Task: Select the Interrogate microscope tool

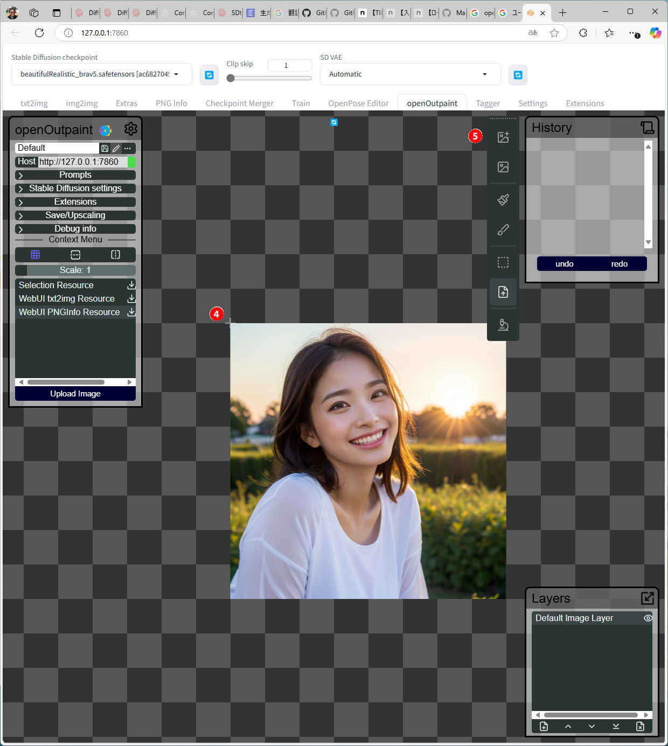Action: click(503, 325)
